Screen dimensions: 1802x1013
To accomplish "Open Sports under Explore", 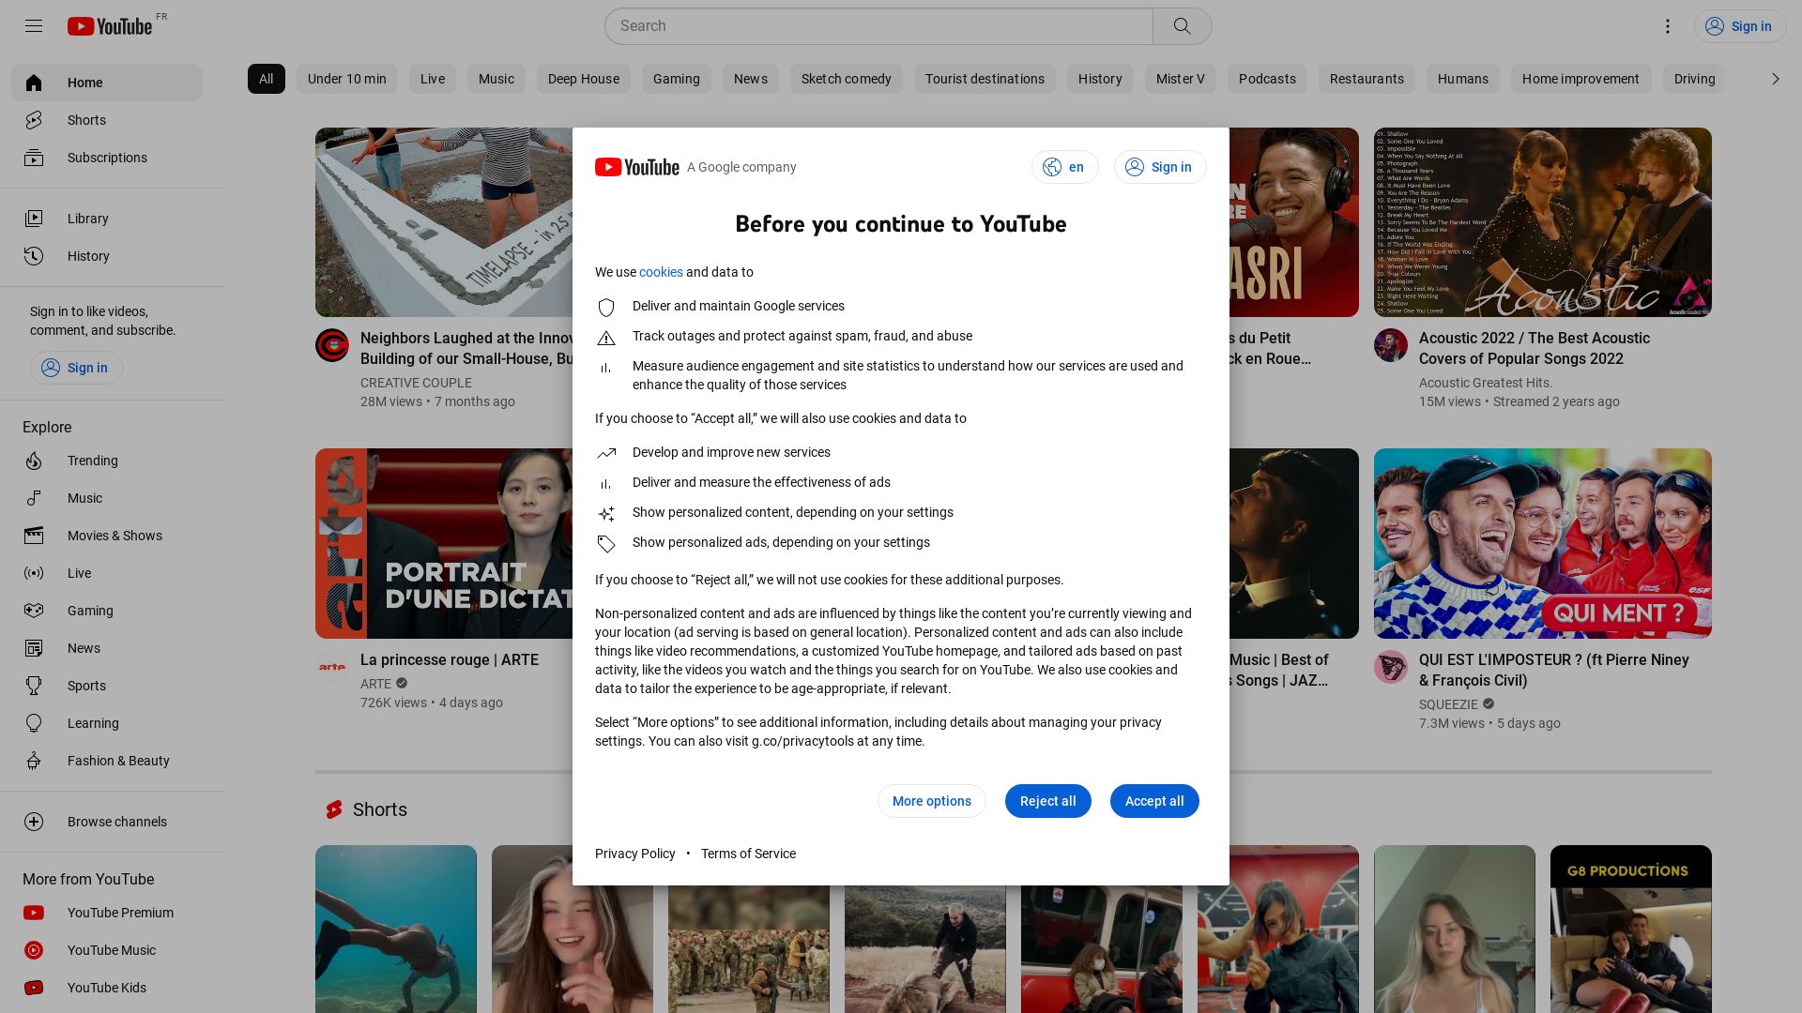I will (x=107, y=686).
